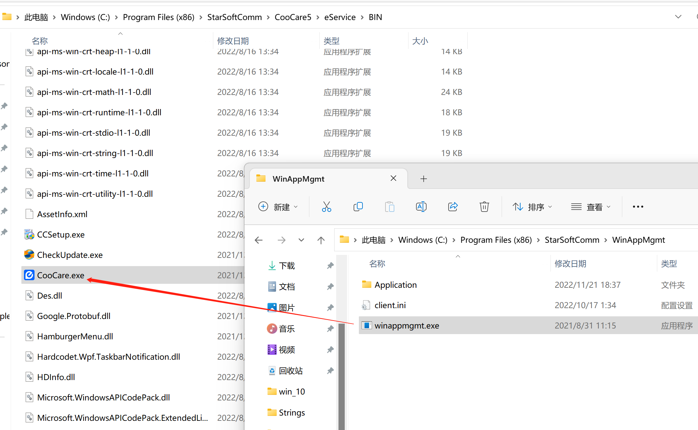Select CCSetup.exe in file list
The height and width of the screenshot is (430, 698).
tap(61, 235)
